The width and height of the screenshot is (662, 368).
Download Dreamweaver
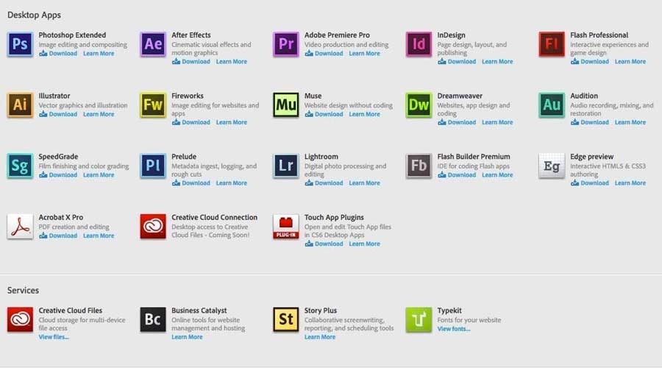pos(458,122)
